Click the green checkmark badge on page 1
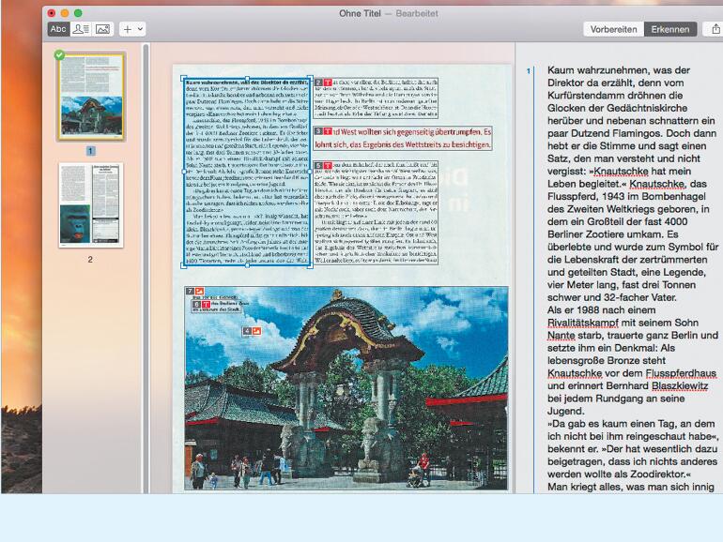 click(59, 54)
